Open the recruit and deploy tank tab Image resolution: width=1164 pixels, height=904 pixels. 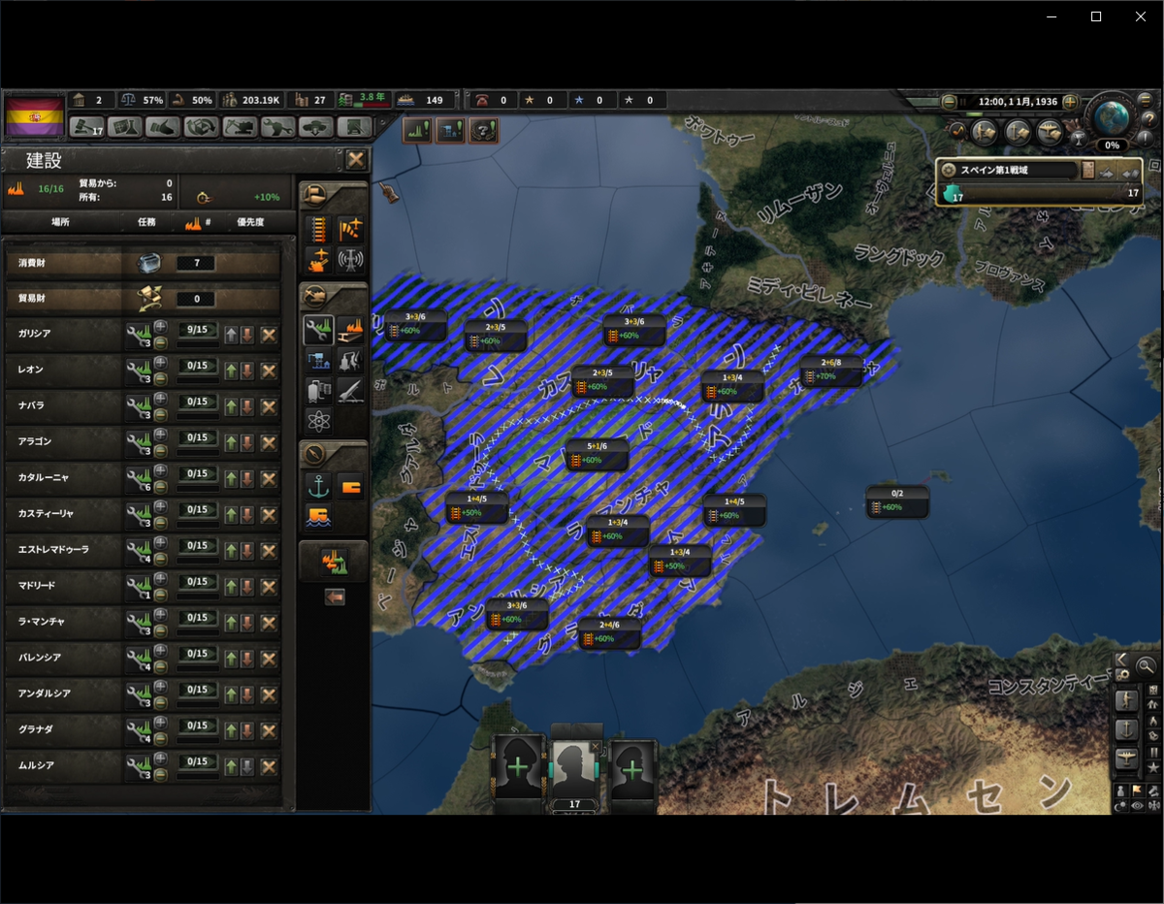[316, 126]
